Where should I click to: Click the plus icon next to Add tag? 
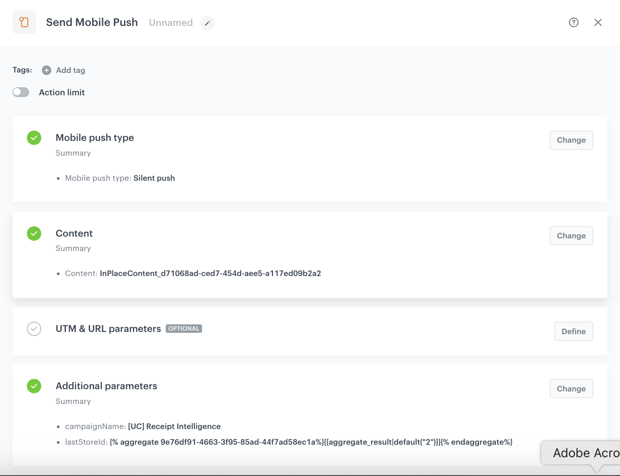tap(46, 70)
